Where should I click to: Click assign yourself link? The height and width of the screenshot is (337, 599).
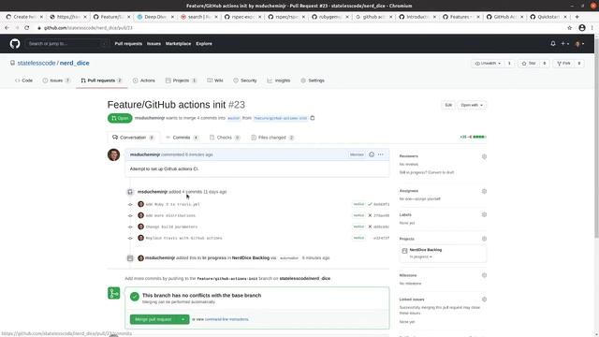click(430, 199)
